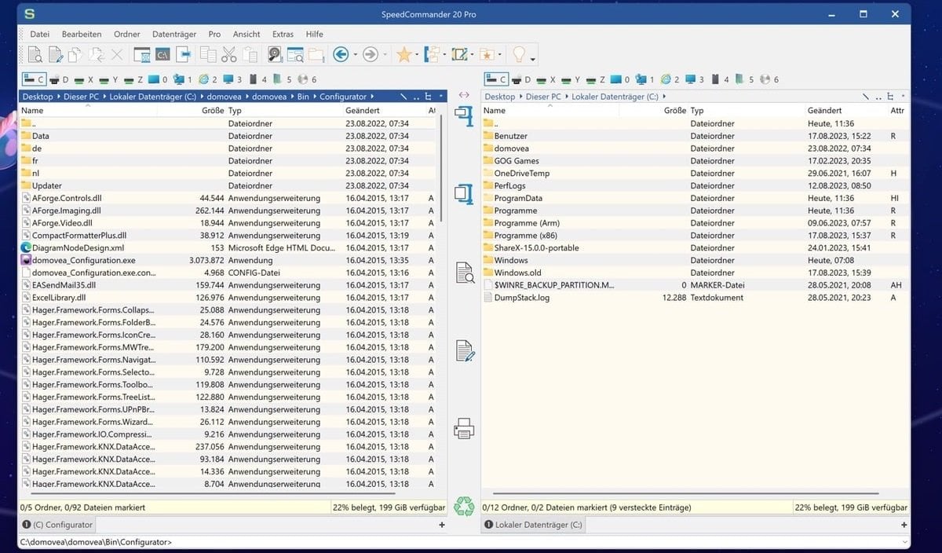The width and height of the screenshot is (942, 553).
Task: Sort right panel by Geändert column
Action: tap(825, 111)
